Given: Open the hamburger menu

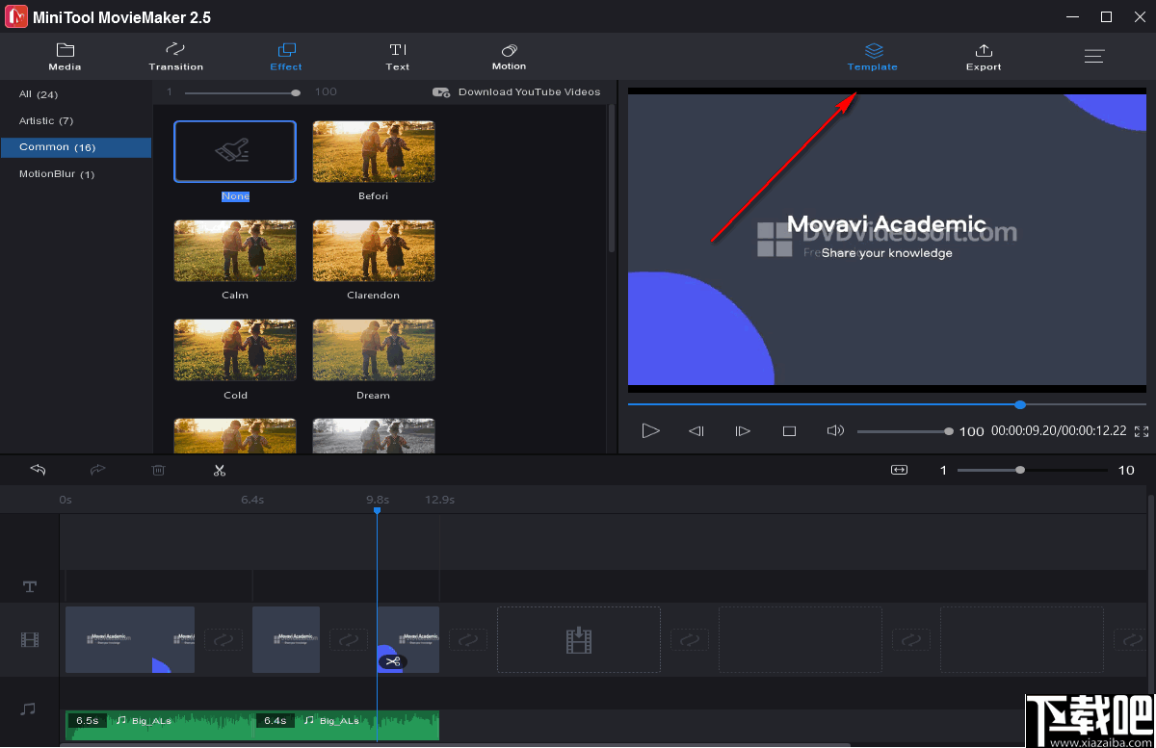Looking at the screenshot, I should click(1094, 56).
